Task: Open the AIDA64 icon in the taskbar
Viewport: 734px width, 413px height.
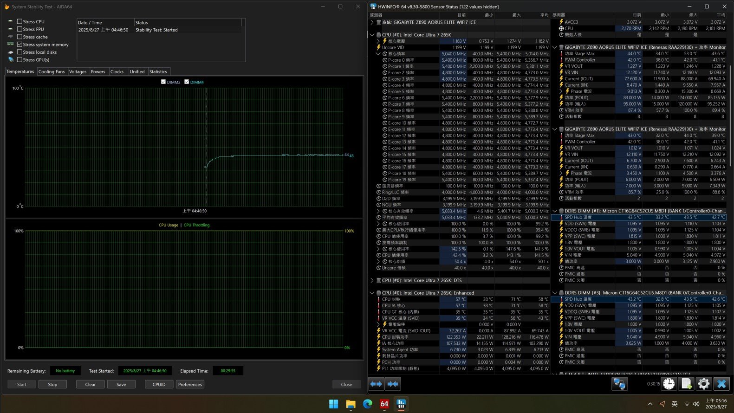Action: point(384,404)
